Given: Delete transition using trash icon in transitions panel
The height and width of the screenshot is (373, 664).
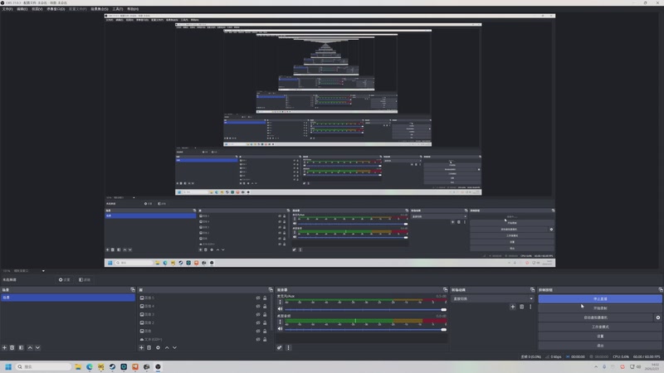Looking at the screenshot, I should coord(522,307).
